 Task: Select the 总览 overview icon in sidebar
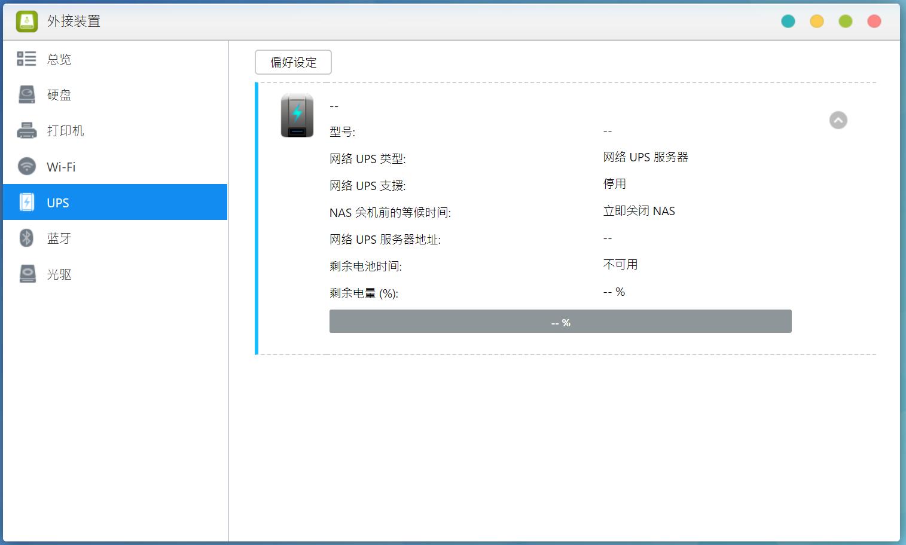(26, 59)
